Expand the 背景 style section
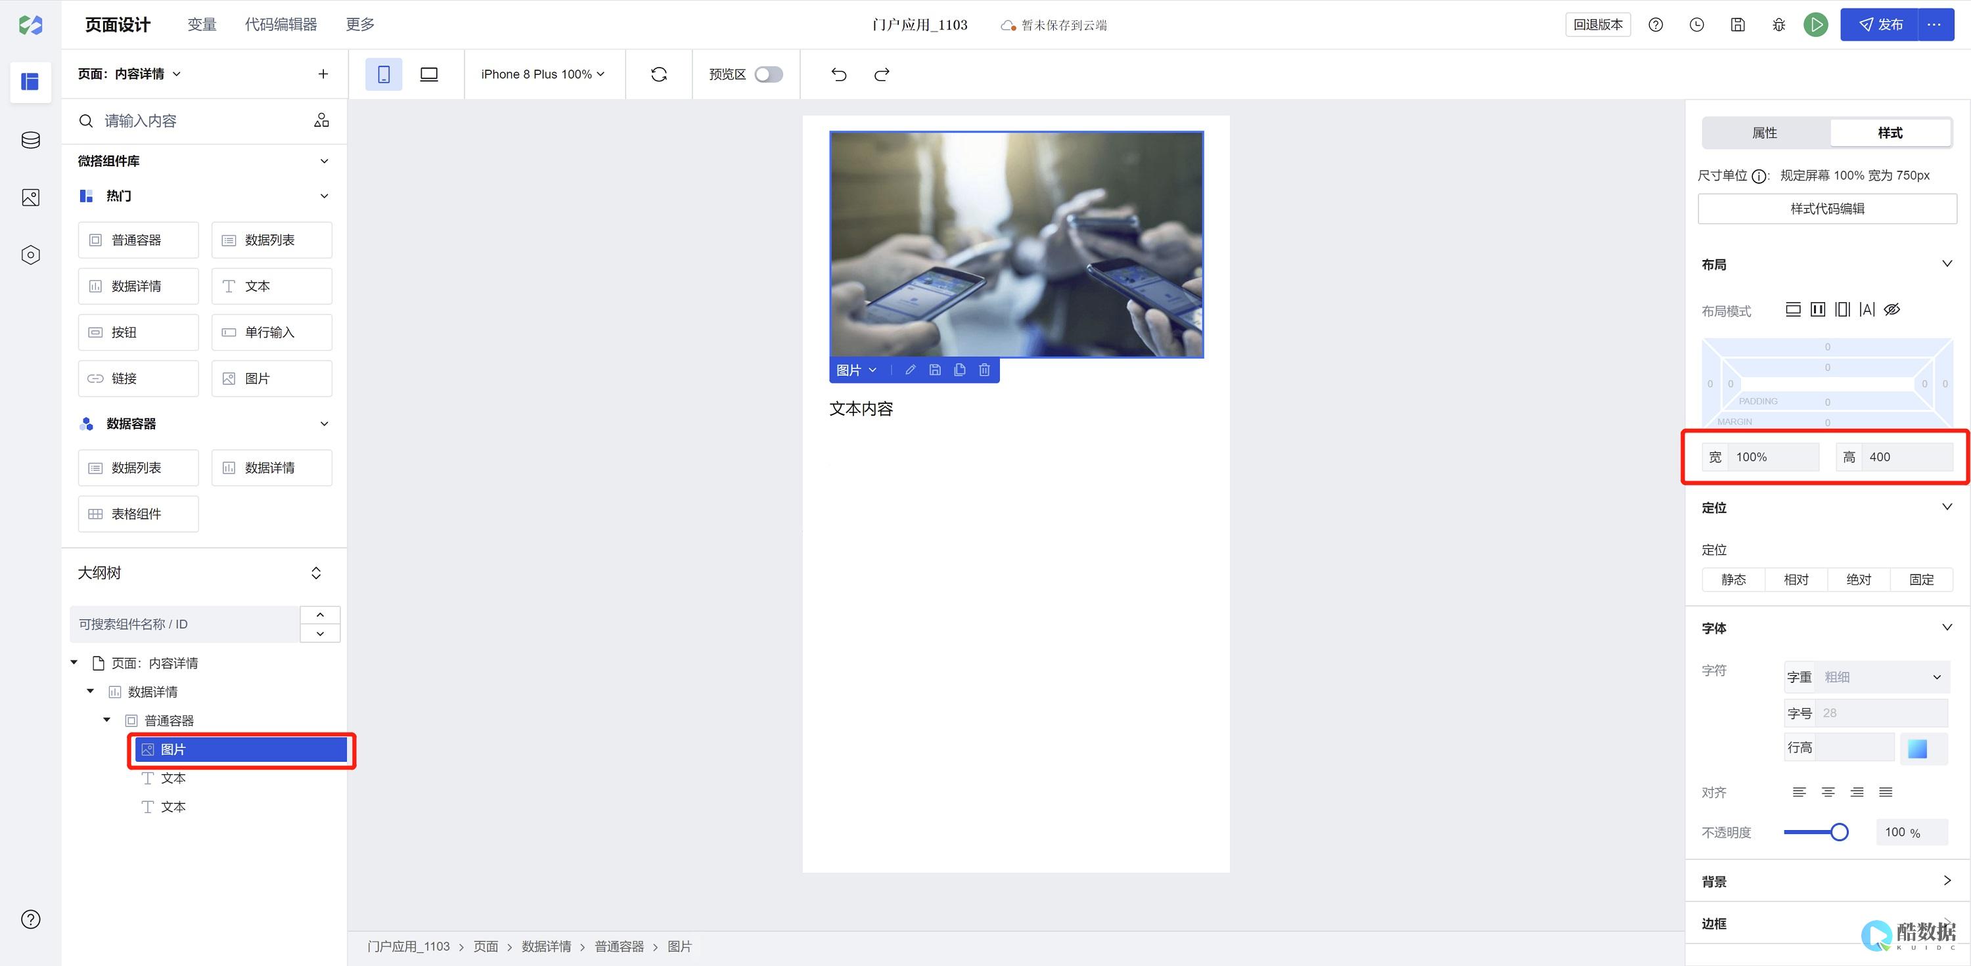Viewport: 1971px width, 966px height. [1947, 881]
